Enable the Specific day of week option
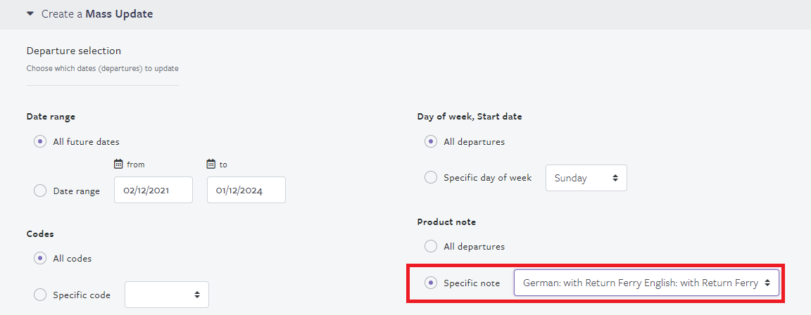The image size is (811, 315). point(431,177)
